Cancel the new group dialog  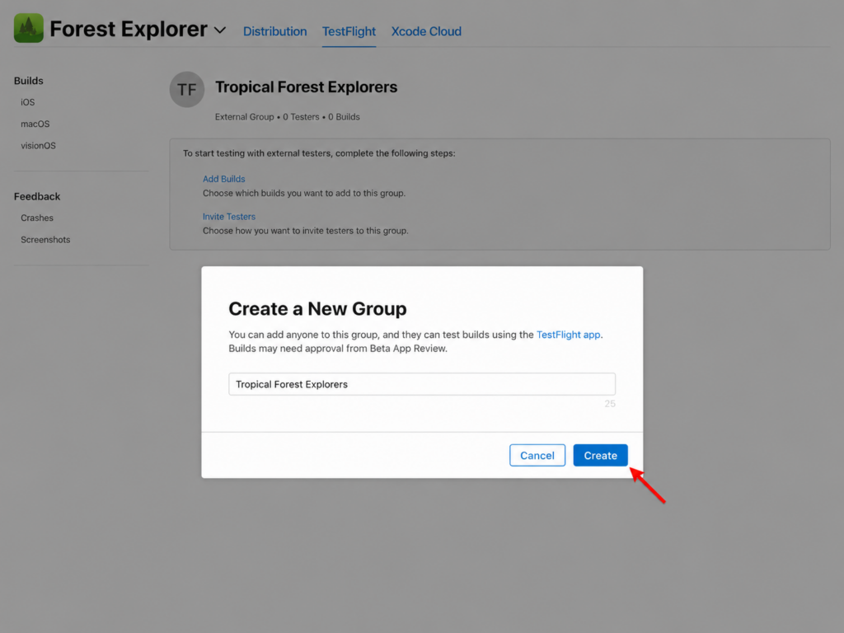coord(537,455)
